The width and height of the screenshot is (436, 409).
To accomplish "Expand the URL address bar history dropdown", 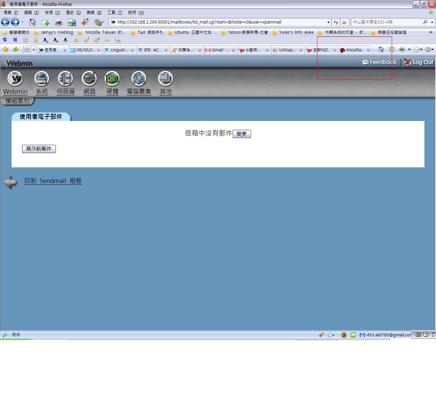I will pos(328,22).
